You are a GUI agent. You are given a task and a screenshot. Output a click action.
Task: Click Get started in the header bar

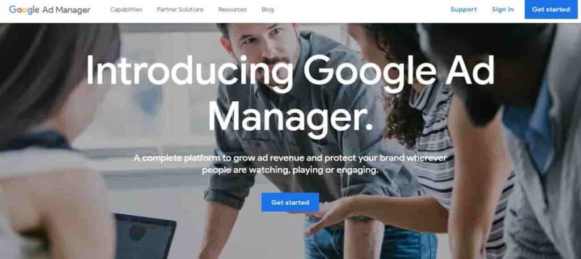point(551,9)
